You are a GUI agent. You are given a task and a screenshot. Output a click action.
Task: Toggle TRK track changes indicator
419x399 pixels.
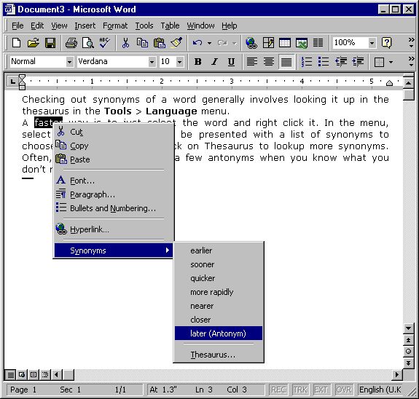(300, 390)
